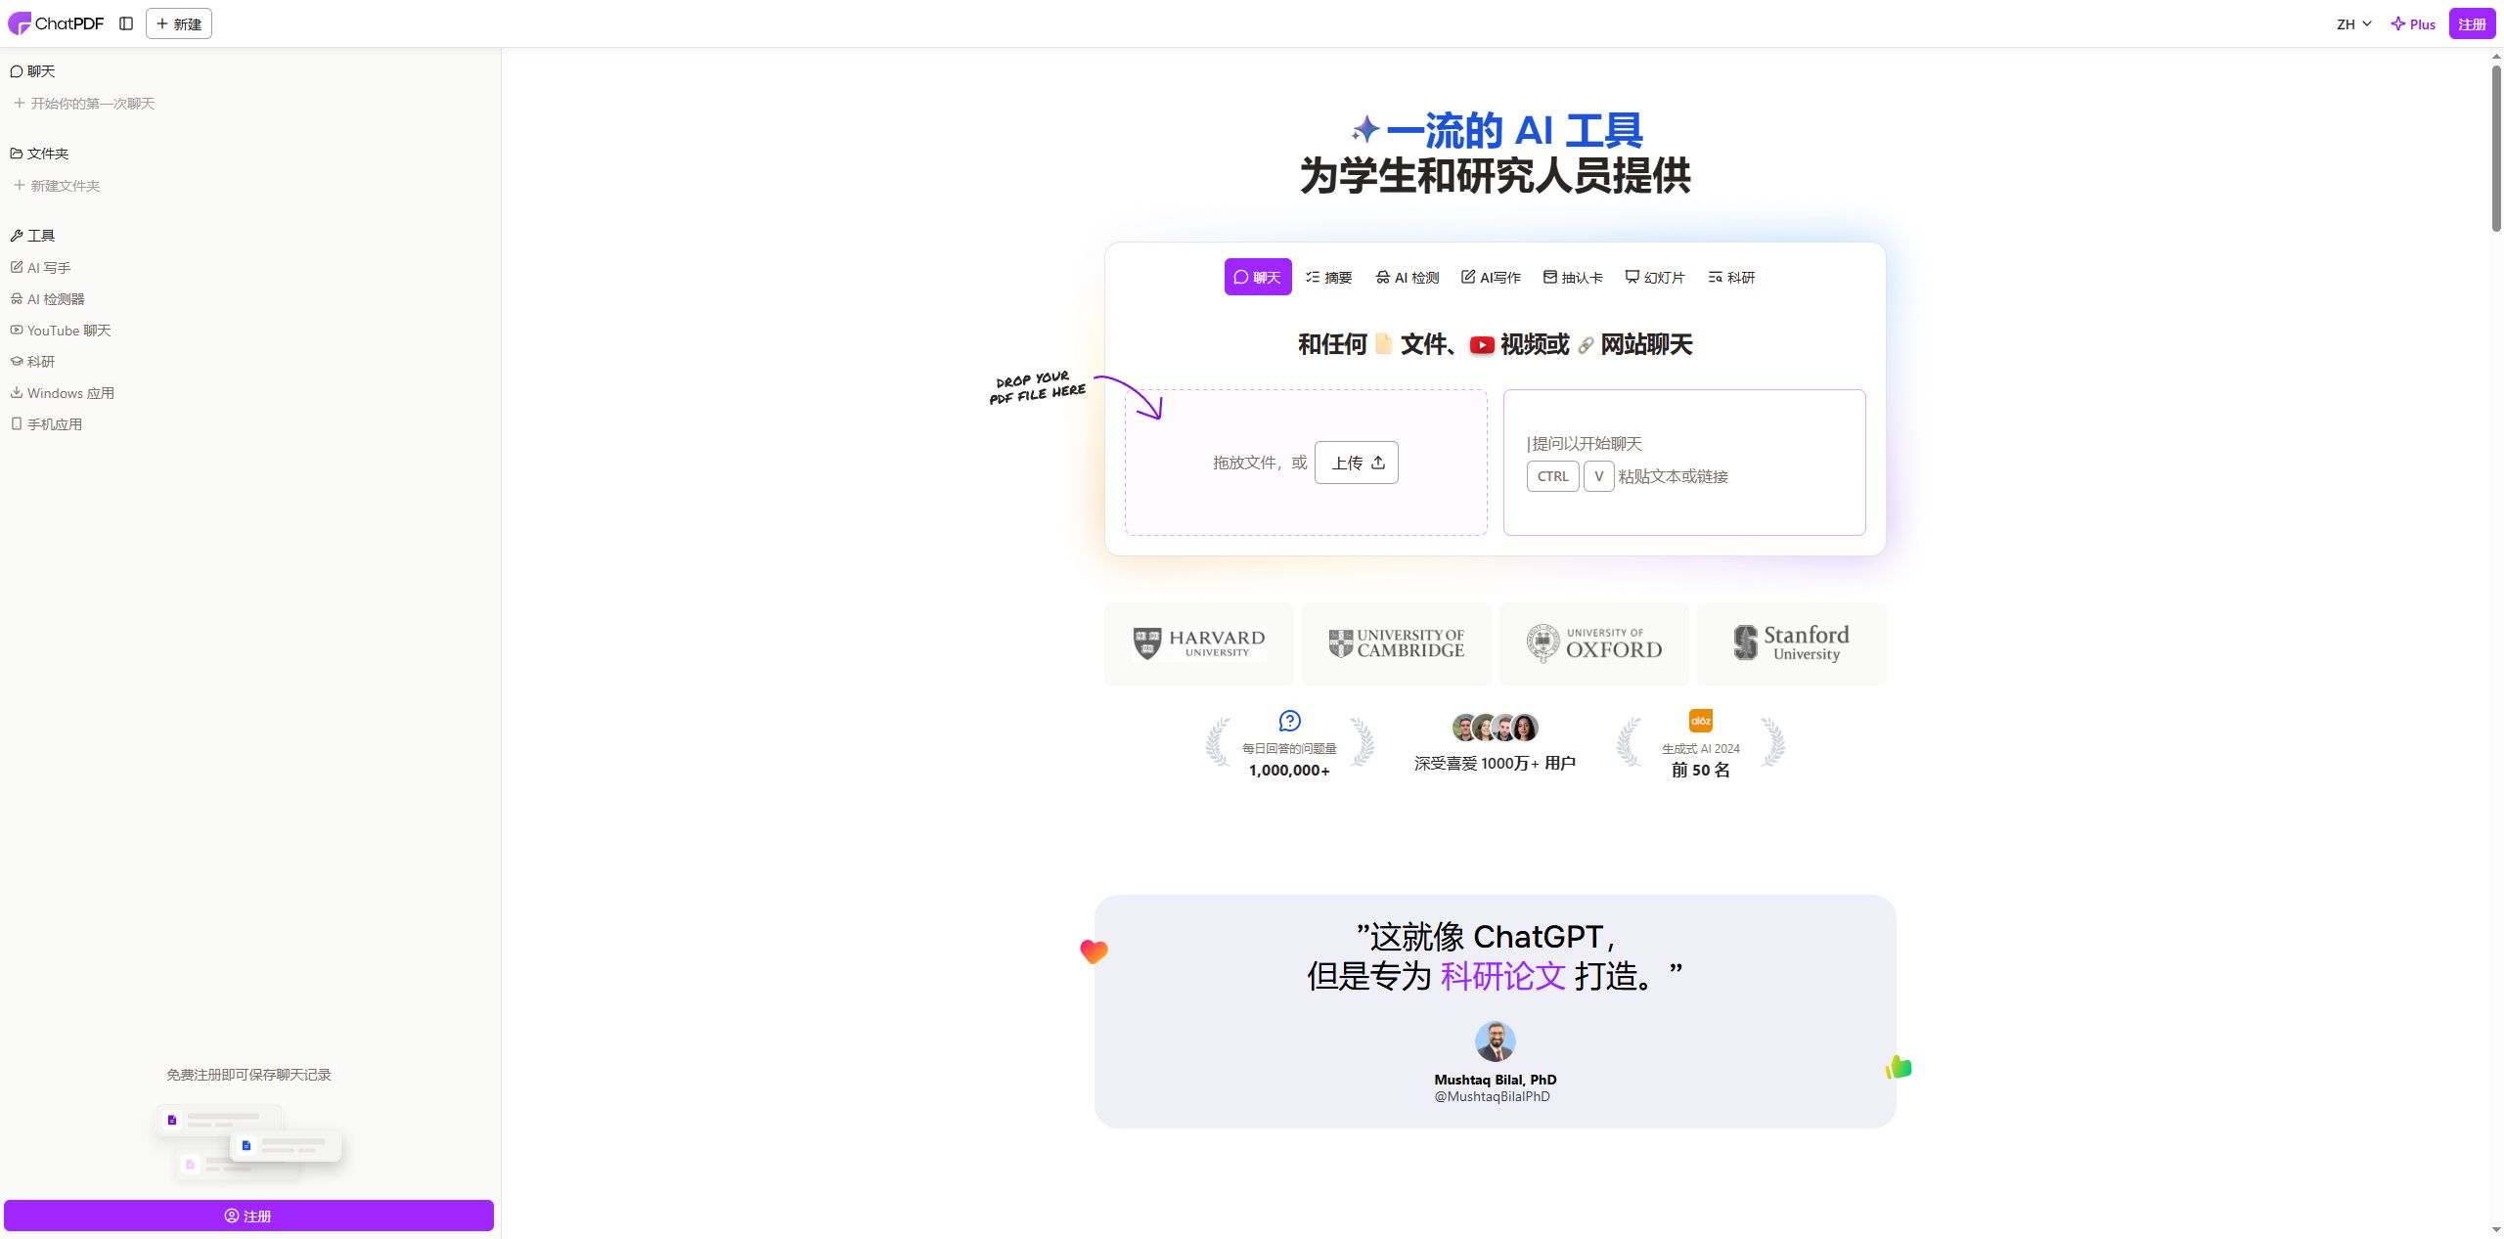Click the Stanford University logo
This screenshot has height=1239, width=2504.
1792,643
